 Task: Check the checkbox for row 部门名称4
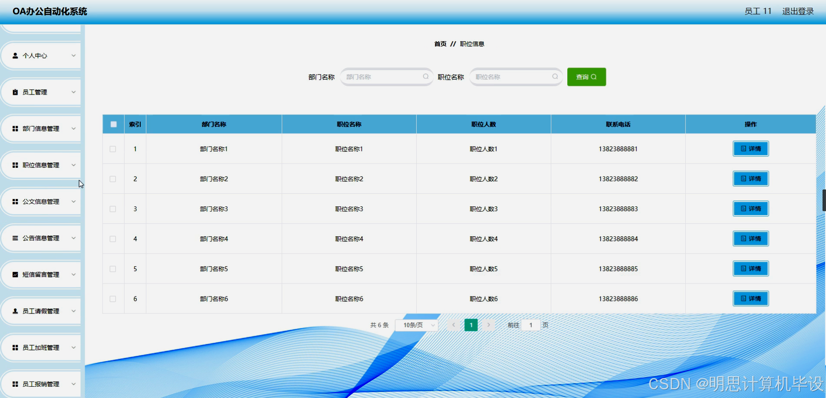[113, 238]
